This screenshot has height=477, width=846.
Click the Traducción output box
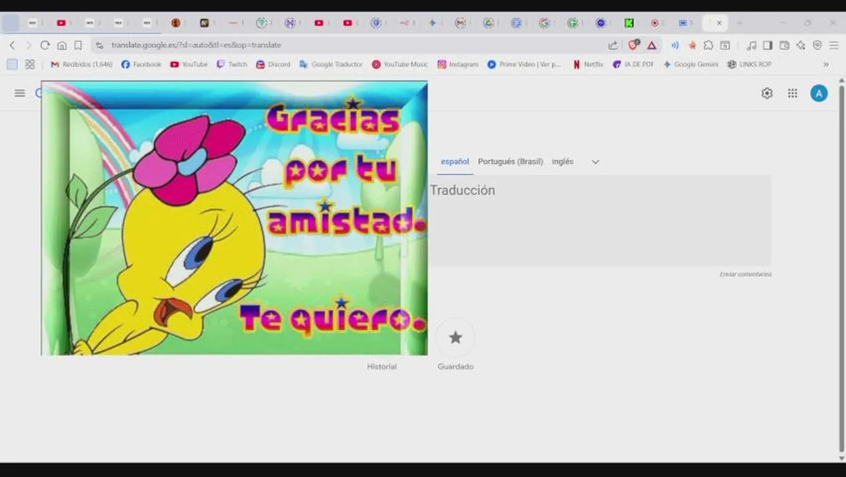599,221
